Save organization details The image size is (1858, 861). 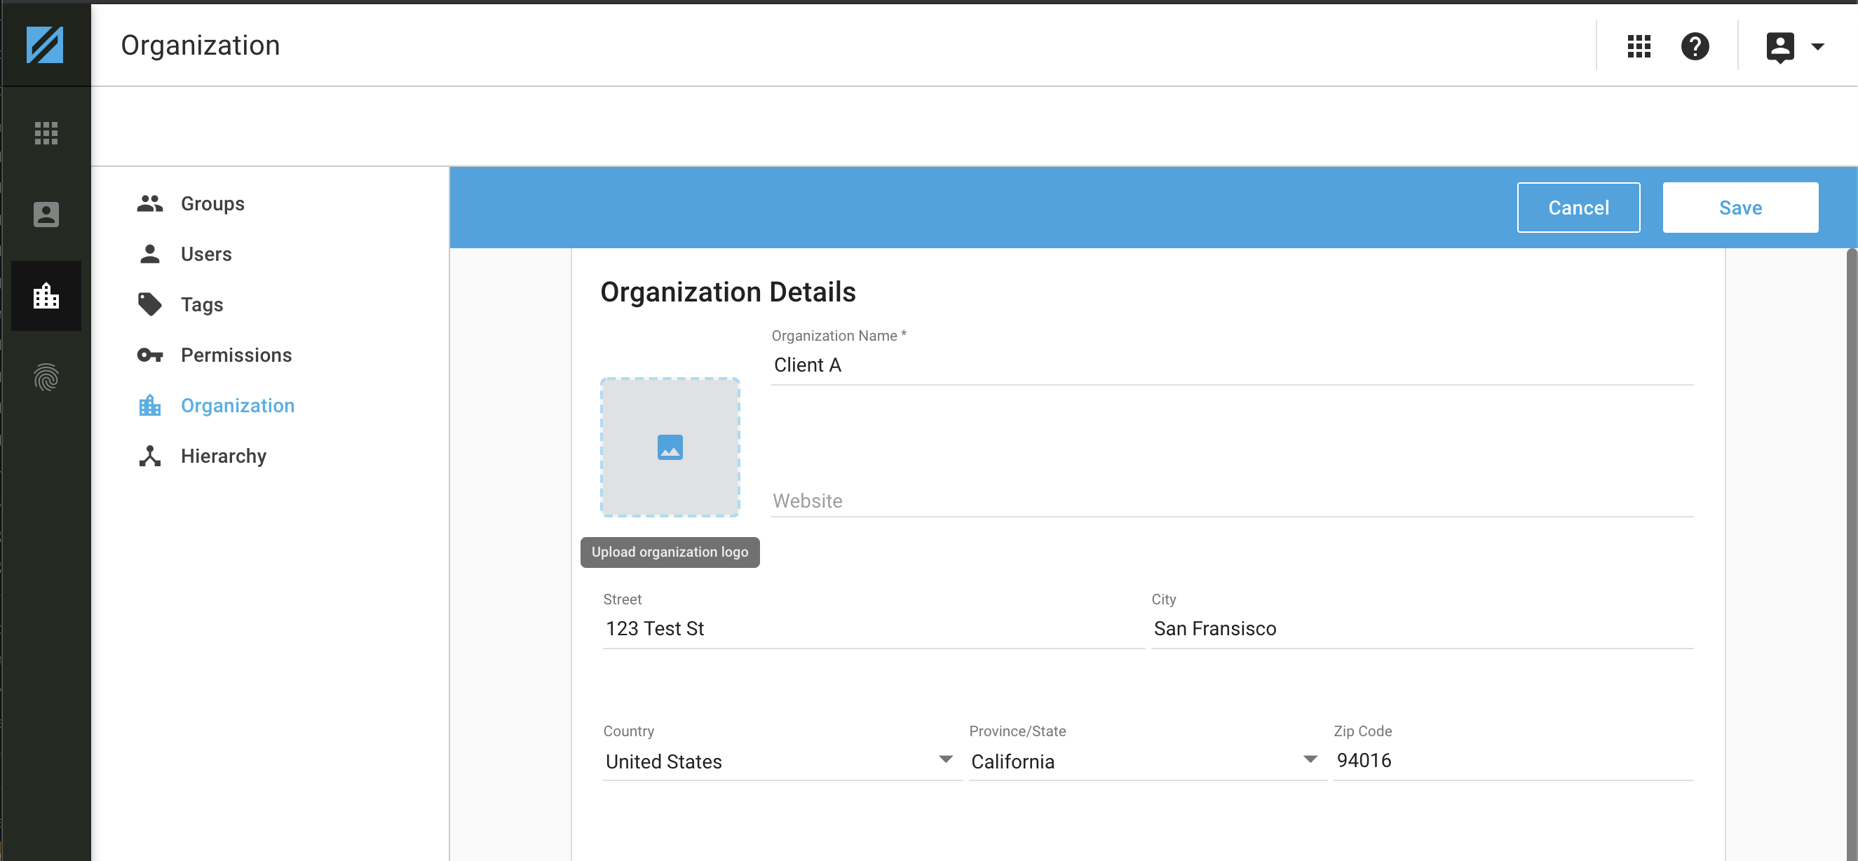coord(1740,208)
